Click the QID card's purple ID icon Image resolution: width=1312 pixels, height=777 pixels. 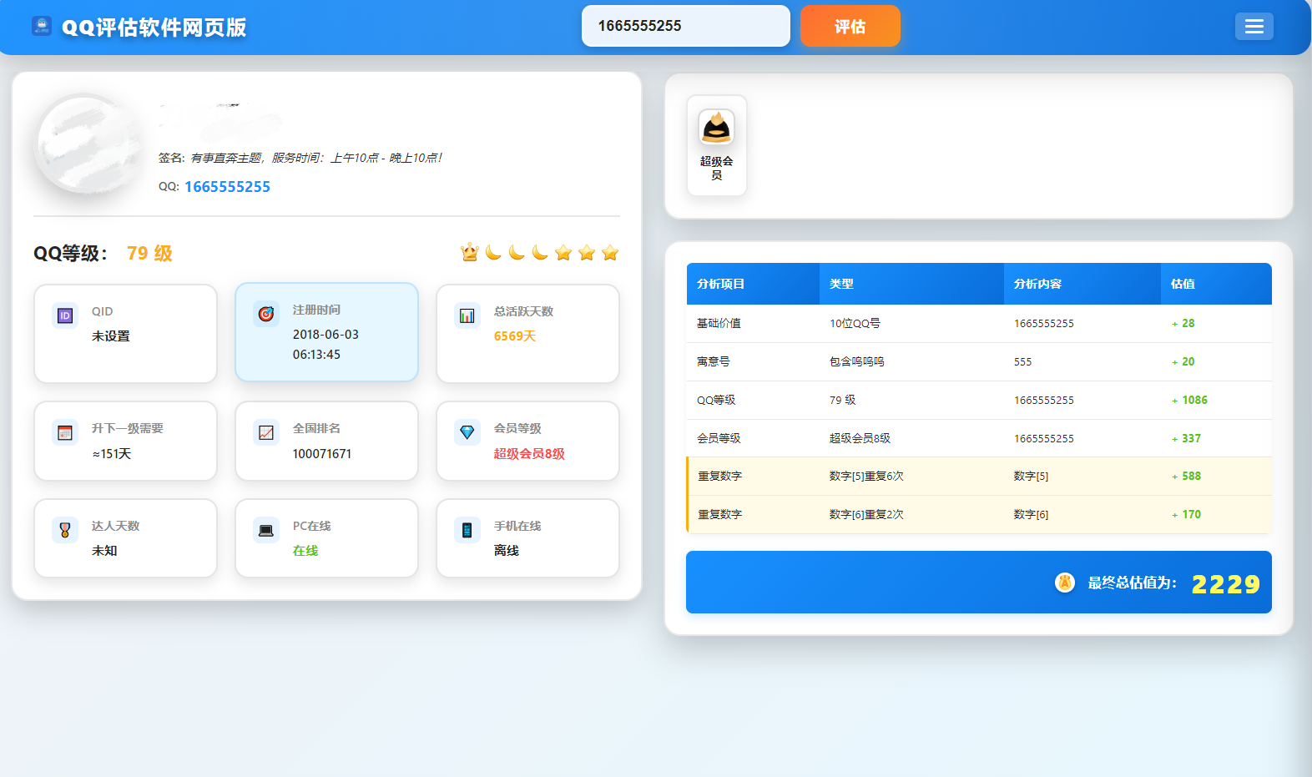65,315
